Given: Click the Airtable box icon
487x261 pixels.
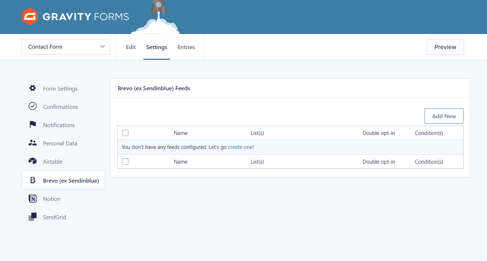Looking at the screenshot, I should (x=33, y=161).
